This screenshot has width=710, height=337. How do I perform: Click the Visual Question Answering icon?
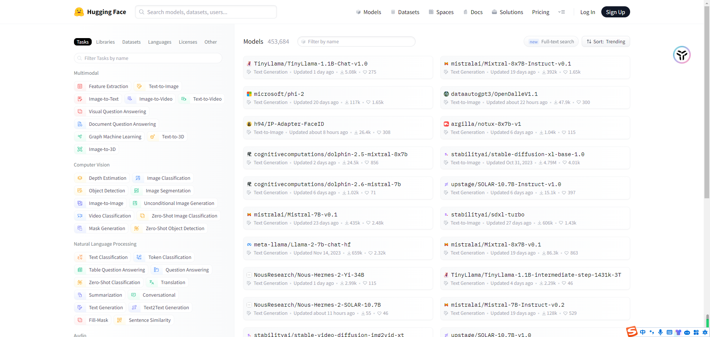coord(80,111)
